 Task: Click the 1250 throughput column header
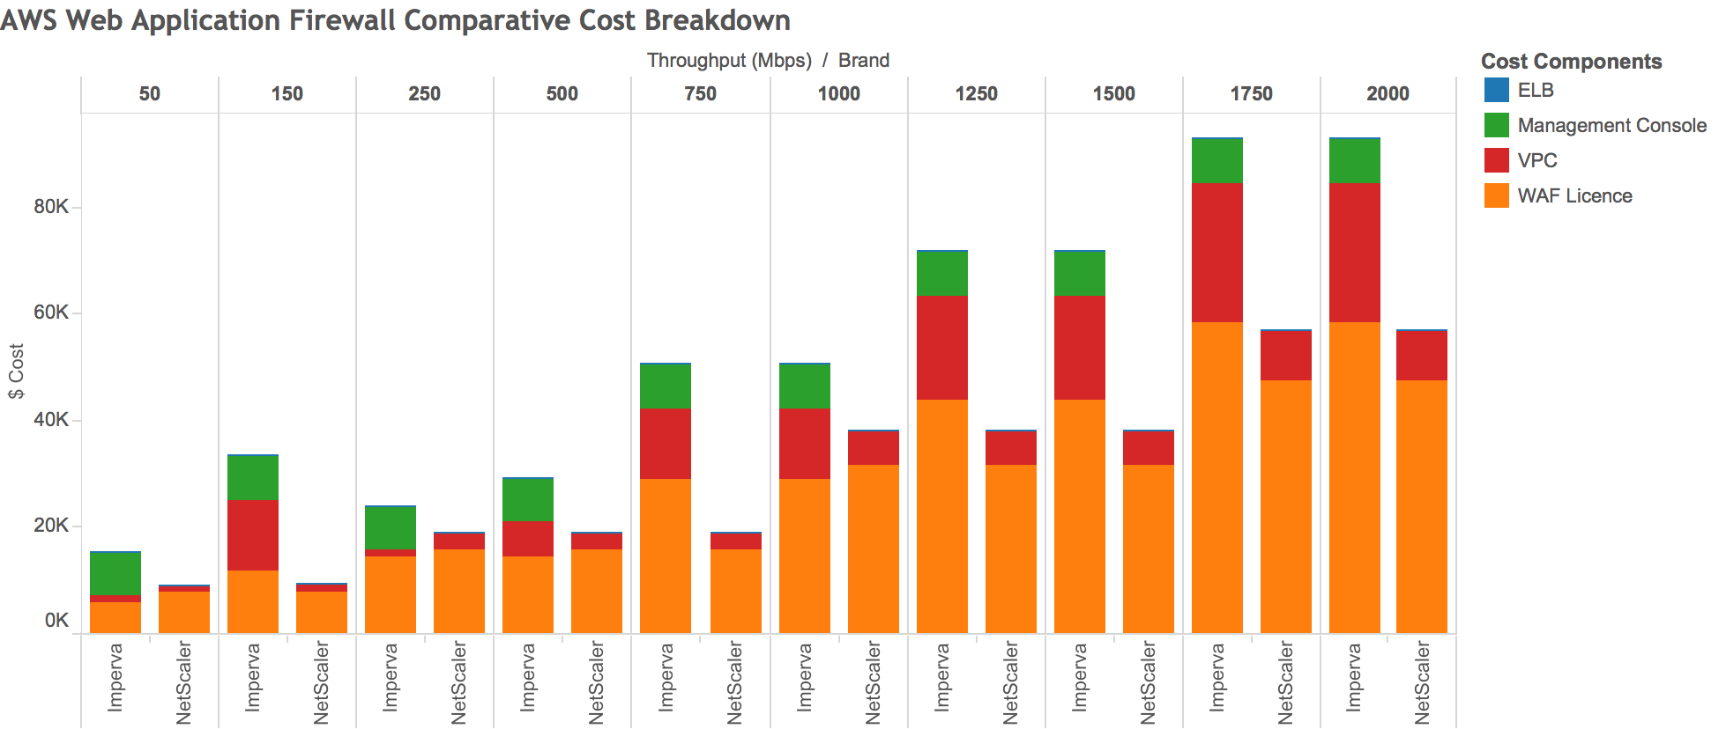coord(976,93)
